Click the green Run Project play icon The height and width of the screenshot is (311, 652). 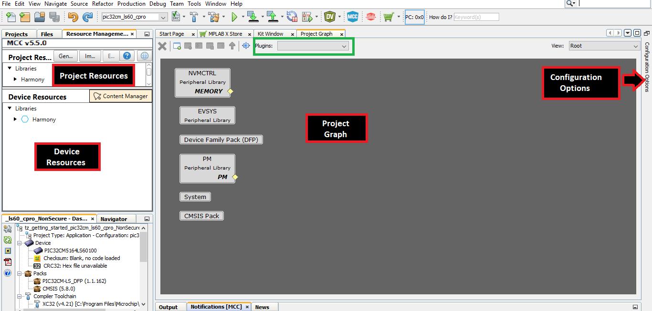coord(234,17)
